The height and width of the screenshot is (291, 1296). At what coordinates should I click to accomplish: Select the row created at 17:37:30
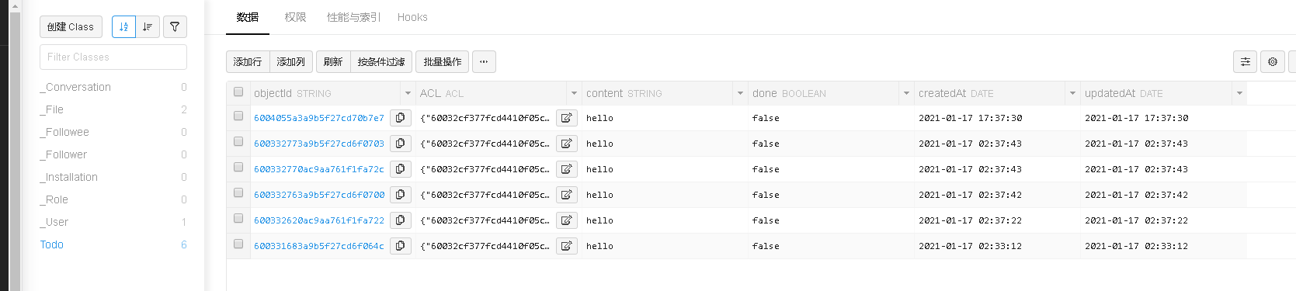238,116
